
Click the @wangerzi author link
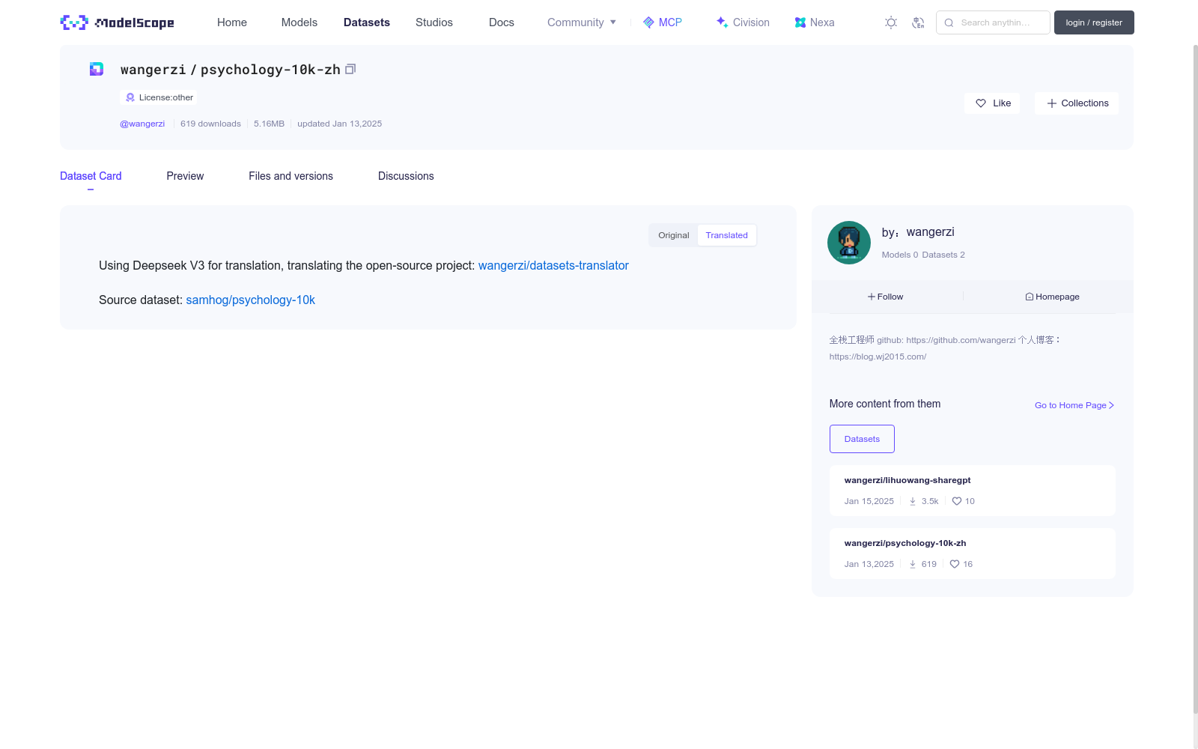click(x=142, y=124)
